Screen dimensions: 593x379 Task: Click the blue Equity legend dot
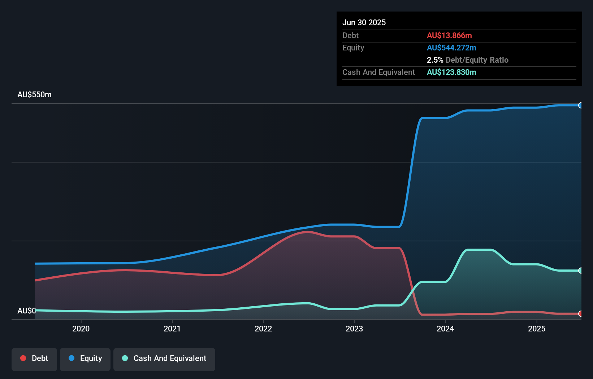[72, 358]
